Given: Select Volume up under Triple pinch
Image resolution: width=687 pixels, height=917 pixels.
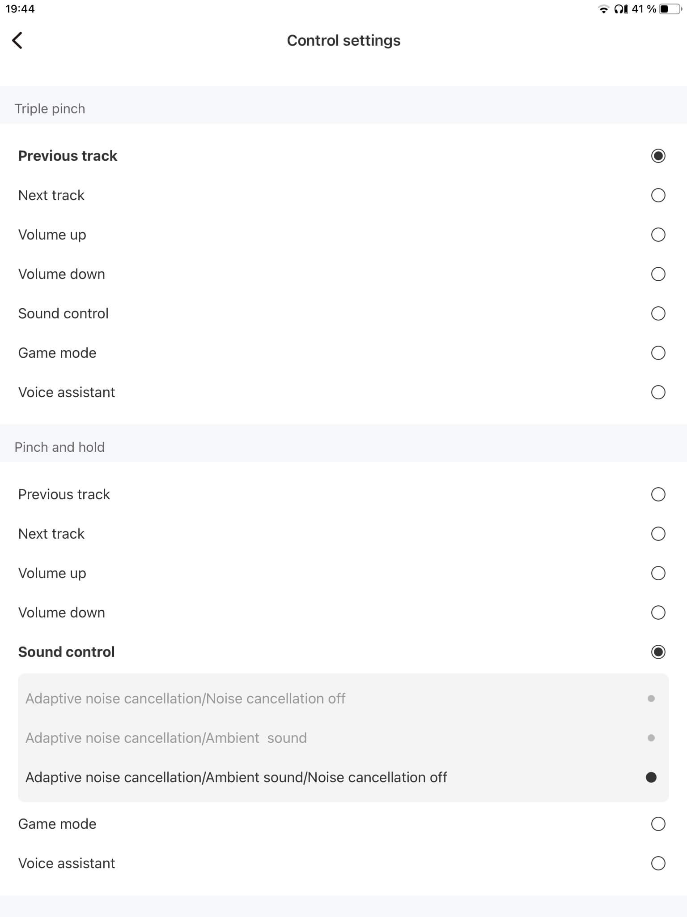Looking at the screenshot, I should (x=658, y=235).
